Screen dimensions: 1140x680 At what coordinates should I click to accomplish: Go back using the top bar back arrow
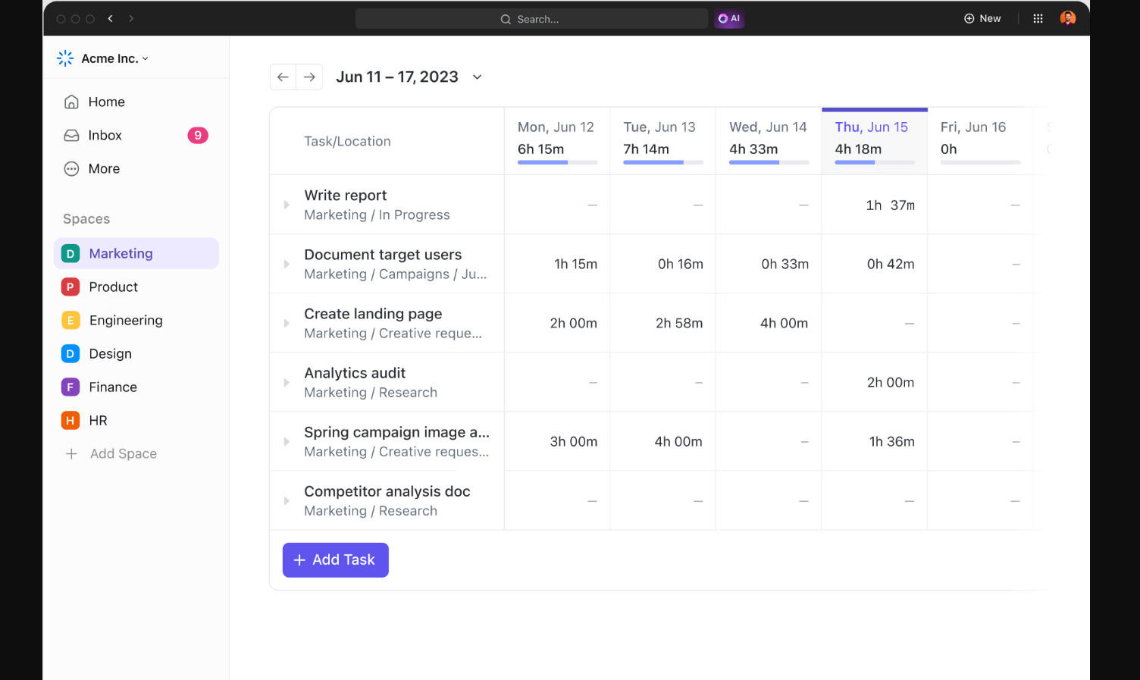coord(111,18)
